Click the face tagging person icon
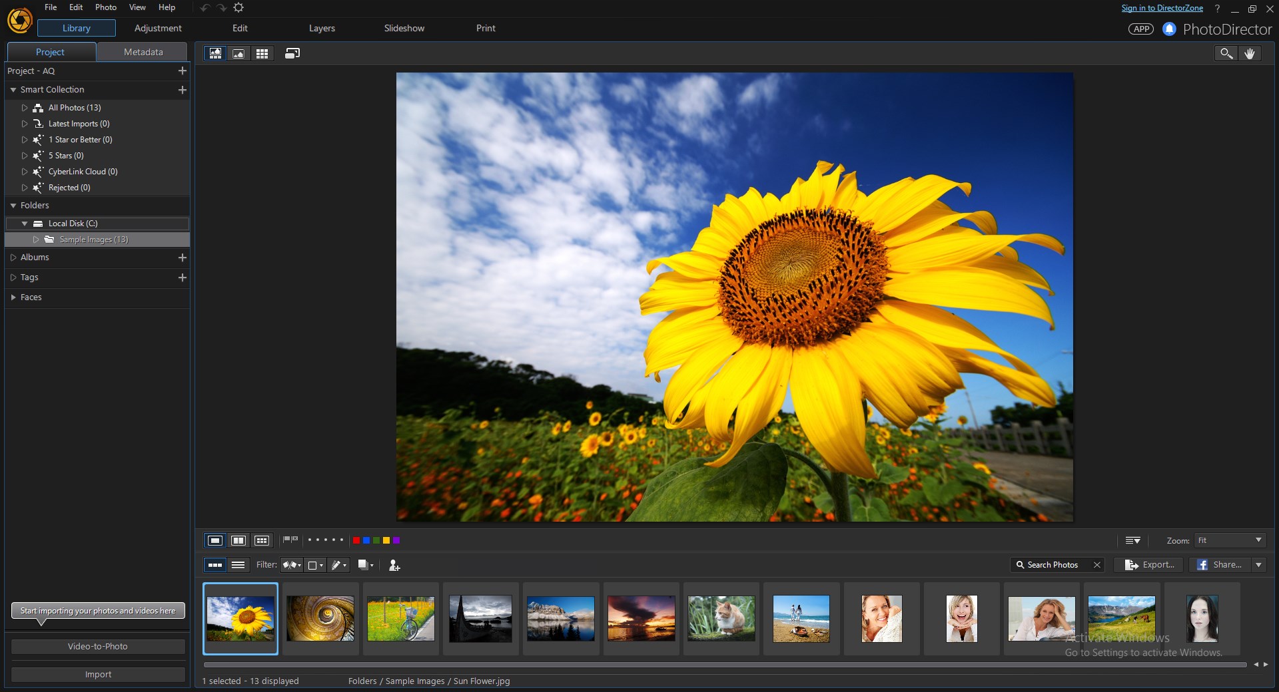1279x692 pixels. pyautogui.click(x=394, y=565)
